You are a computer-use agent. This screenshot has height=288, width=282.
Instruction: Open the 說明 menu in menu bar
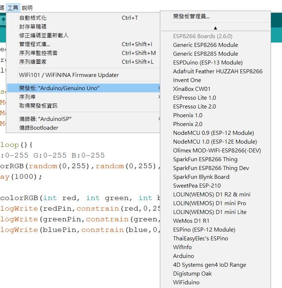(27, 8)
